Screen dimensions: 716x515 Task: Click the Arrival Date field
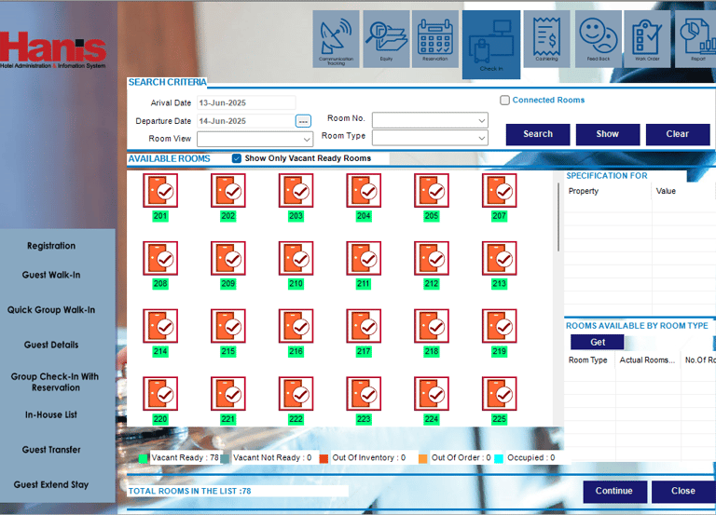[x=246, y=102]
